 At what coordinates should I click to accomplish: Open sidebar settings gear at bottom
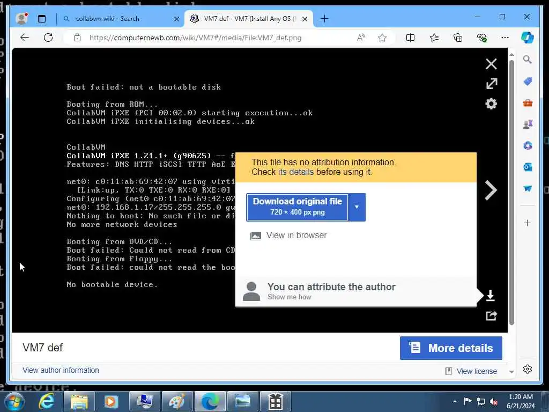pyautogui.click(x=528, y=369)
